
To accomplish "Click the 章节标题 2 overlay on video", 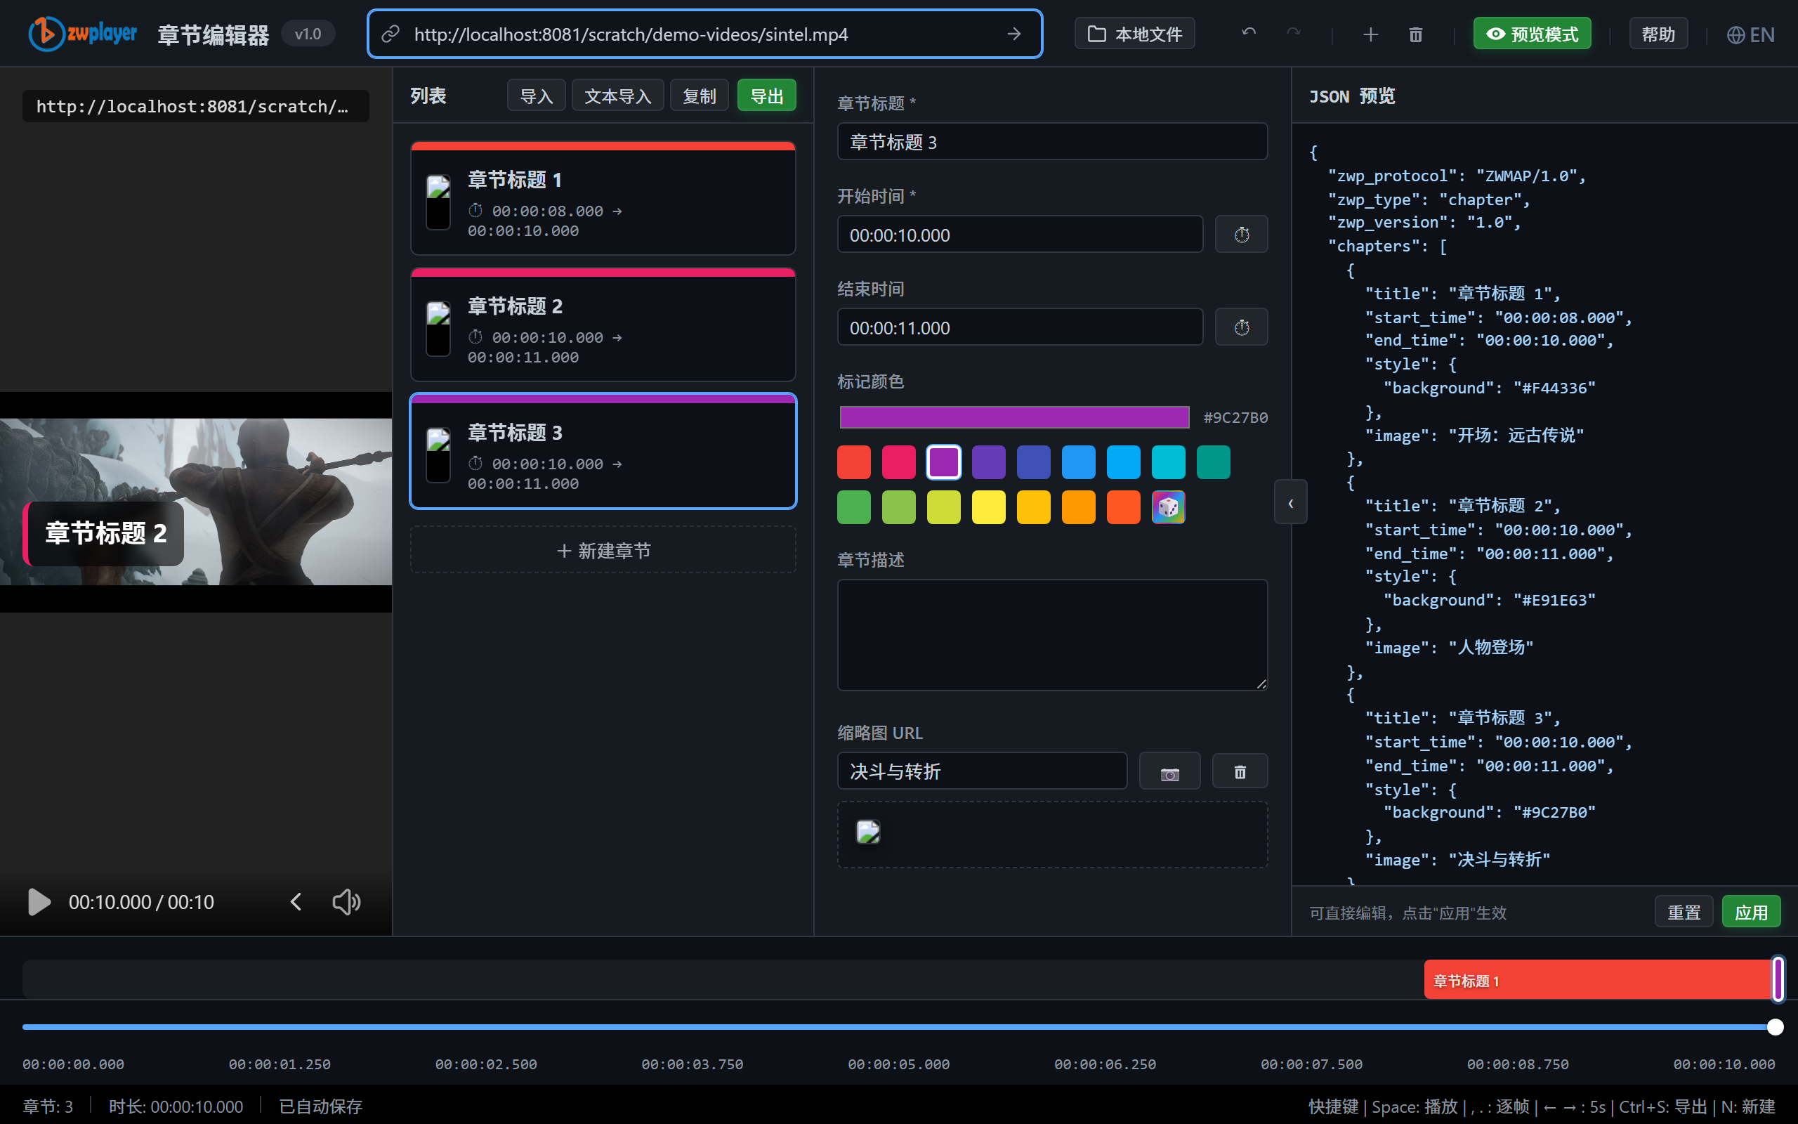I will click(104, 533).
